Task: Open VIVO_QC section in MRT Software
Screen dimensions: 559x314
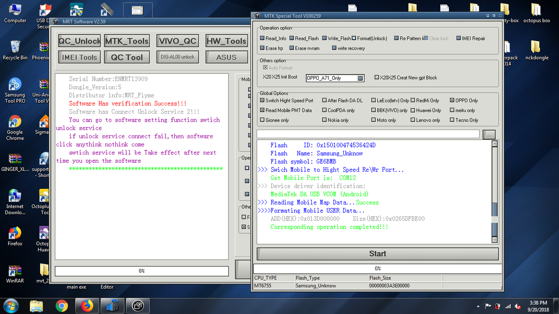Action: [177, 41]
